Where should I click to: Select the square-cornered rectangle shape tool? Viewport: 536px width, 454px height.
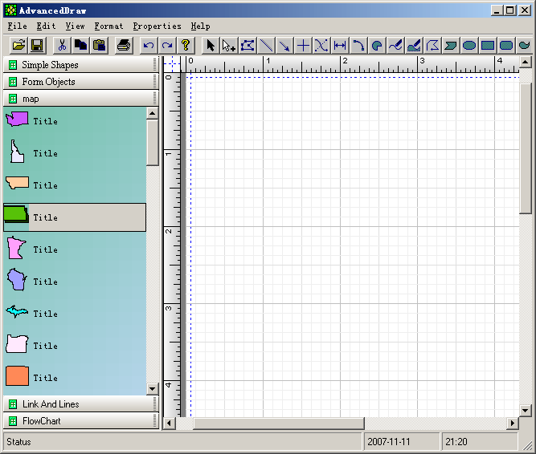tap(488, 45)
